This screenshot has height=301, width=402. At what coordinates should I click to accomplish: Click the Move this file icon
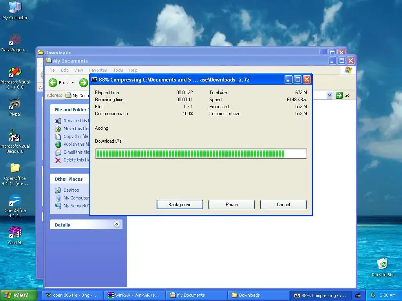[x=58, y=129]
